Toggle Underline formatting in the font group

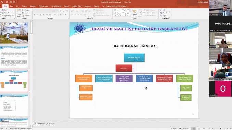coord(41,15)
